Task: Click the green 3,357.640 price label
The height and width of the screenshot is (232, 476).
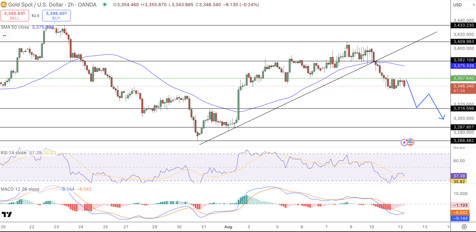Action: point(463,78)
